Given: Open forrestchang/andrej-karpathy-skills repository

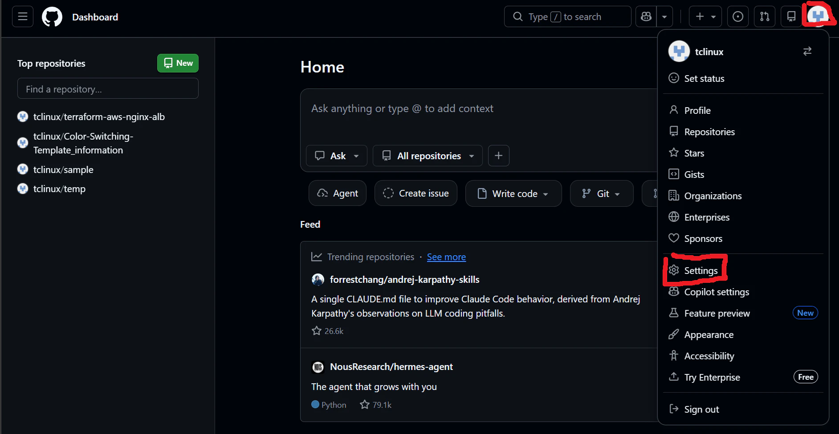Looking at the screenshot, I should (404, 279).
